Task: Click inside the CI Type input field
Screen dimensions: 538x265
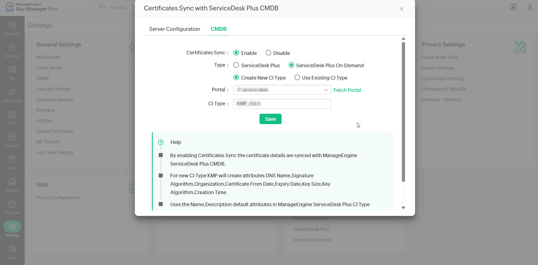Action: click(282, 104)
